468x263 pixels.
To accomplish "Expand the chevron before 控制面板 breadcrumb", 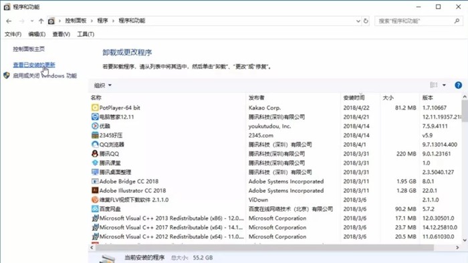I will [x=60, y=21].
